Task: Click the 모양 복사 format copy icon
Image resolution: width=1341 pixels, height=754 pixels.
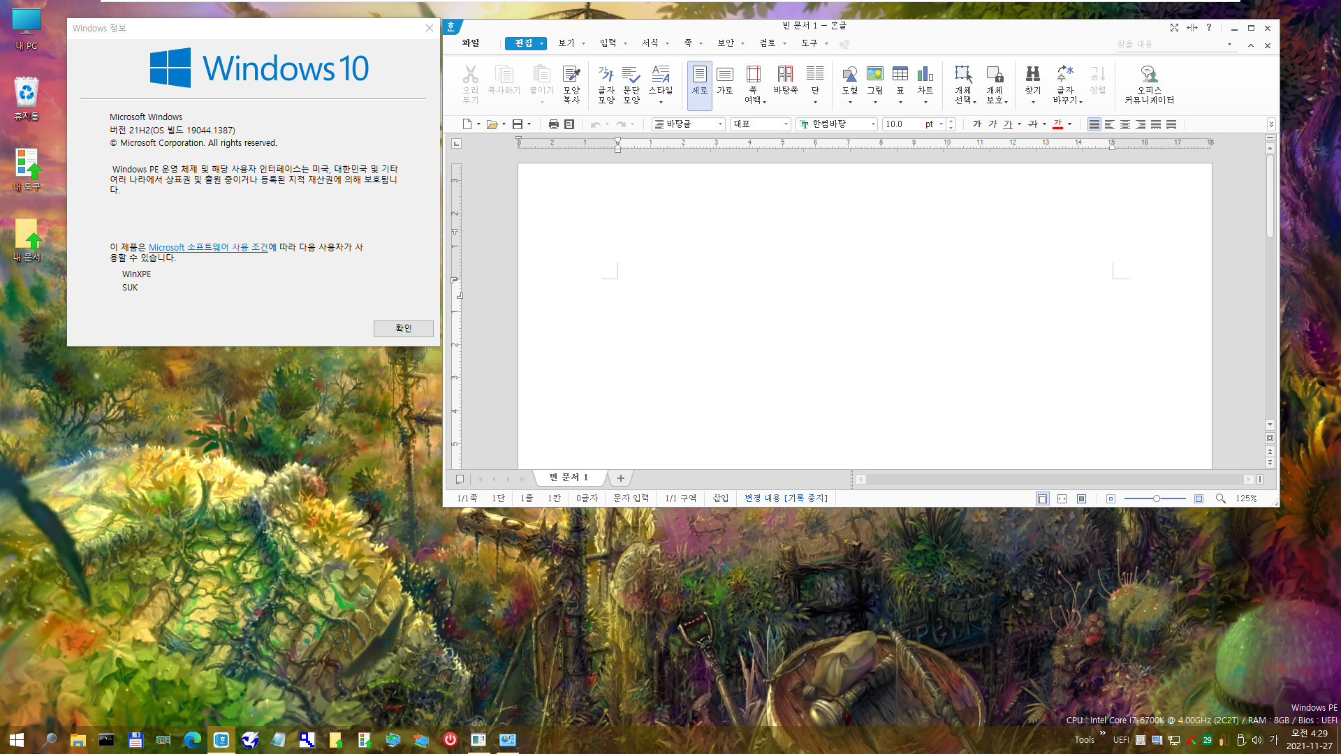Action: coord(571,84)
